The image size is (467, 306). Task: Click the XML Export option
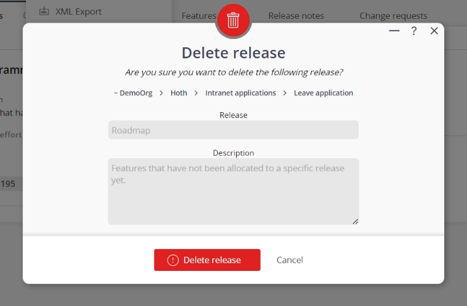pyautogui.click(x=78, y=12)
